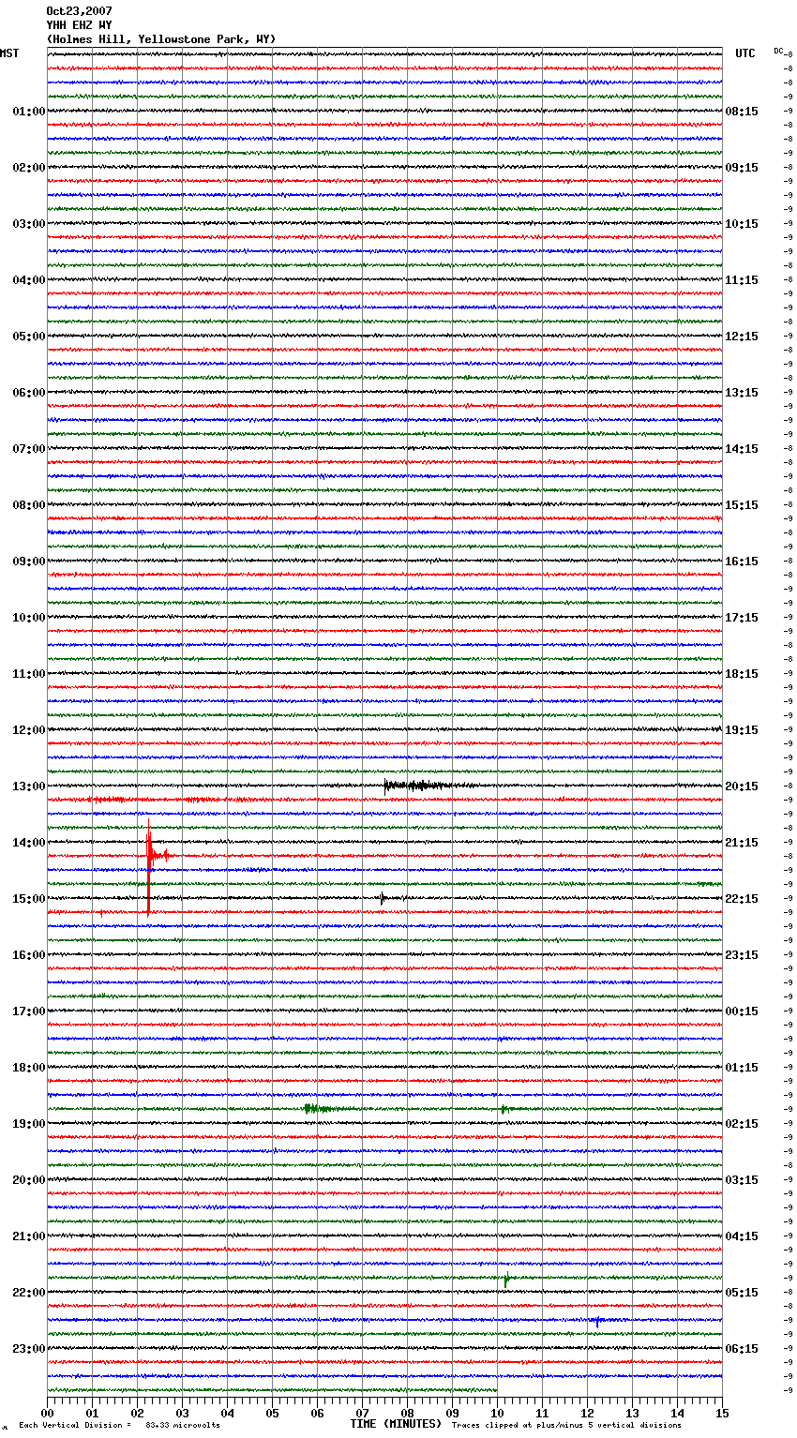Viewport: 797px width, 1438px height.
Task: Click the "18:15" UTC time label
Action: coord(742,674)
